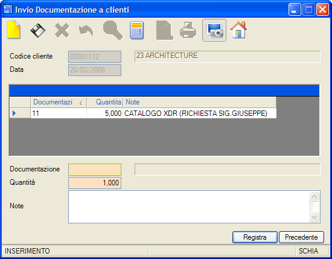Click the Documentazione input field
This screenshot has height=259, width=332.
pyautogui.click(x=95, y=170)
